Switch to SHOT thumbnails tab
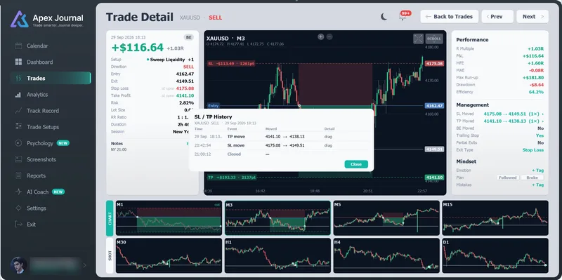Image resolution: width=562 pixels, height=280 pixels. (x=110, y=255)
